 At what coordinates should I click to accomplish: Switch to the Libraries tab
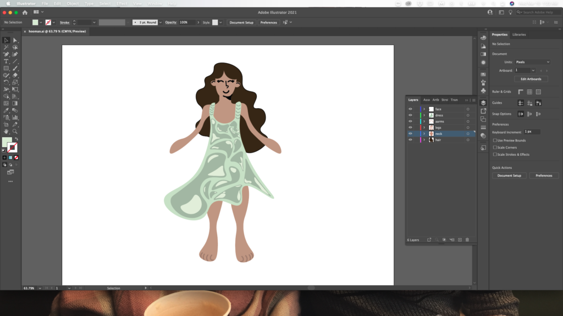(x=519, y=35)
